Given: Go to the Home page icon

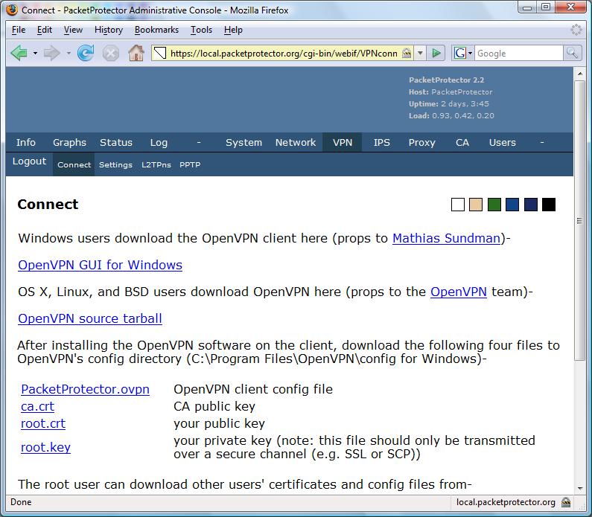Looking at the screenshot, I should coord(136,53).
